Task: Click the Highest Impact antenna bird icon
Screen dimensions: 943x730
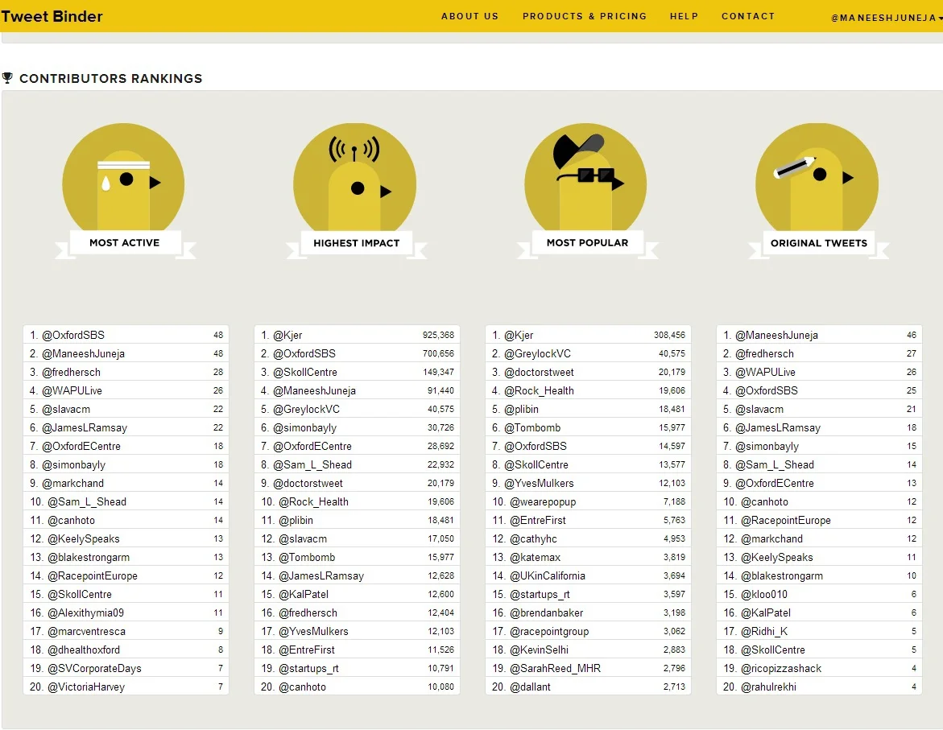Action: (x=355, y=179)
